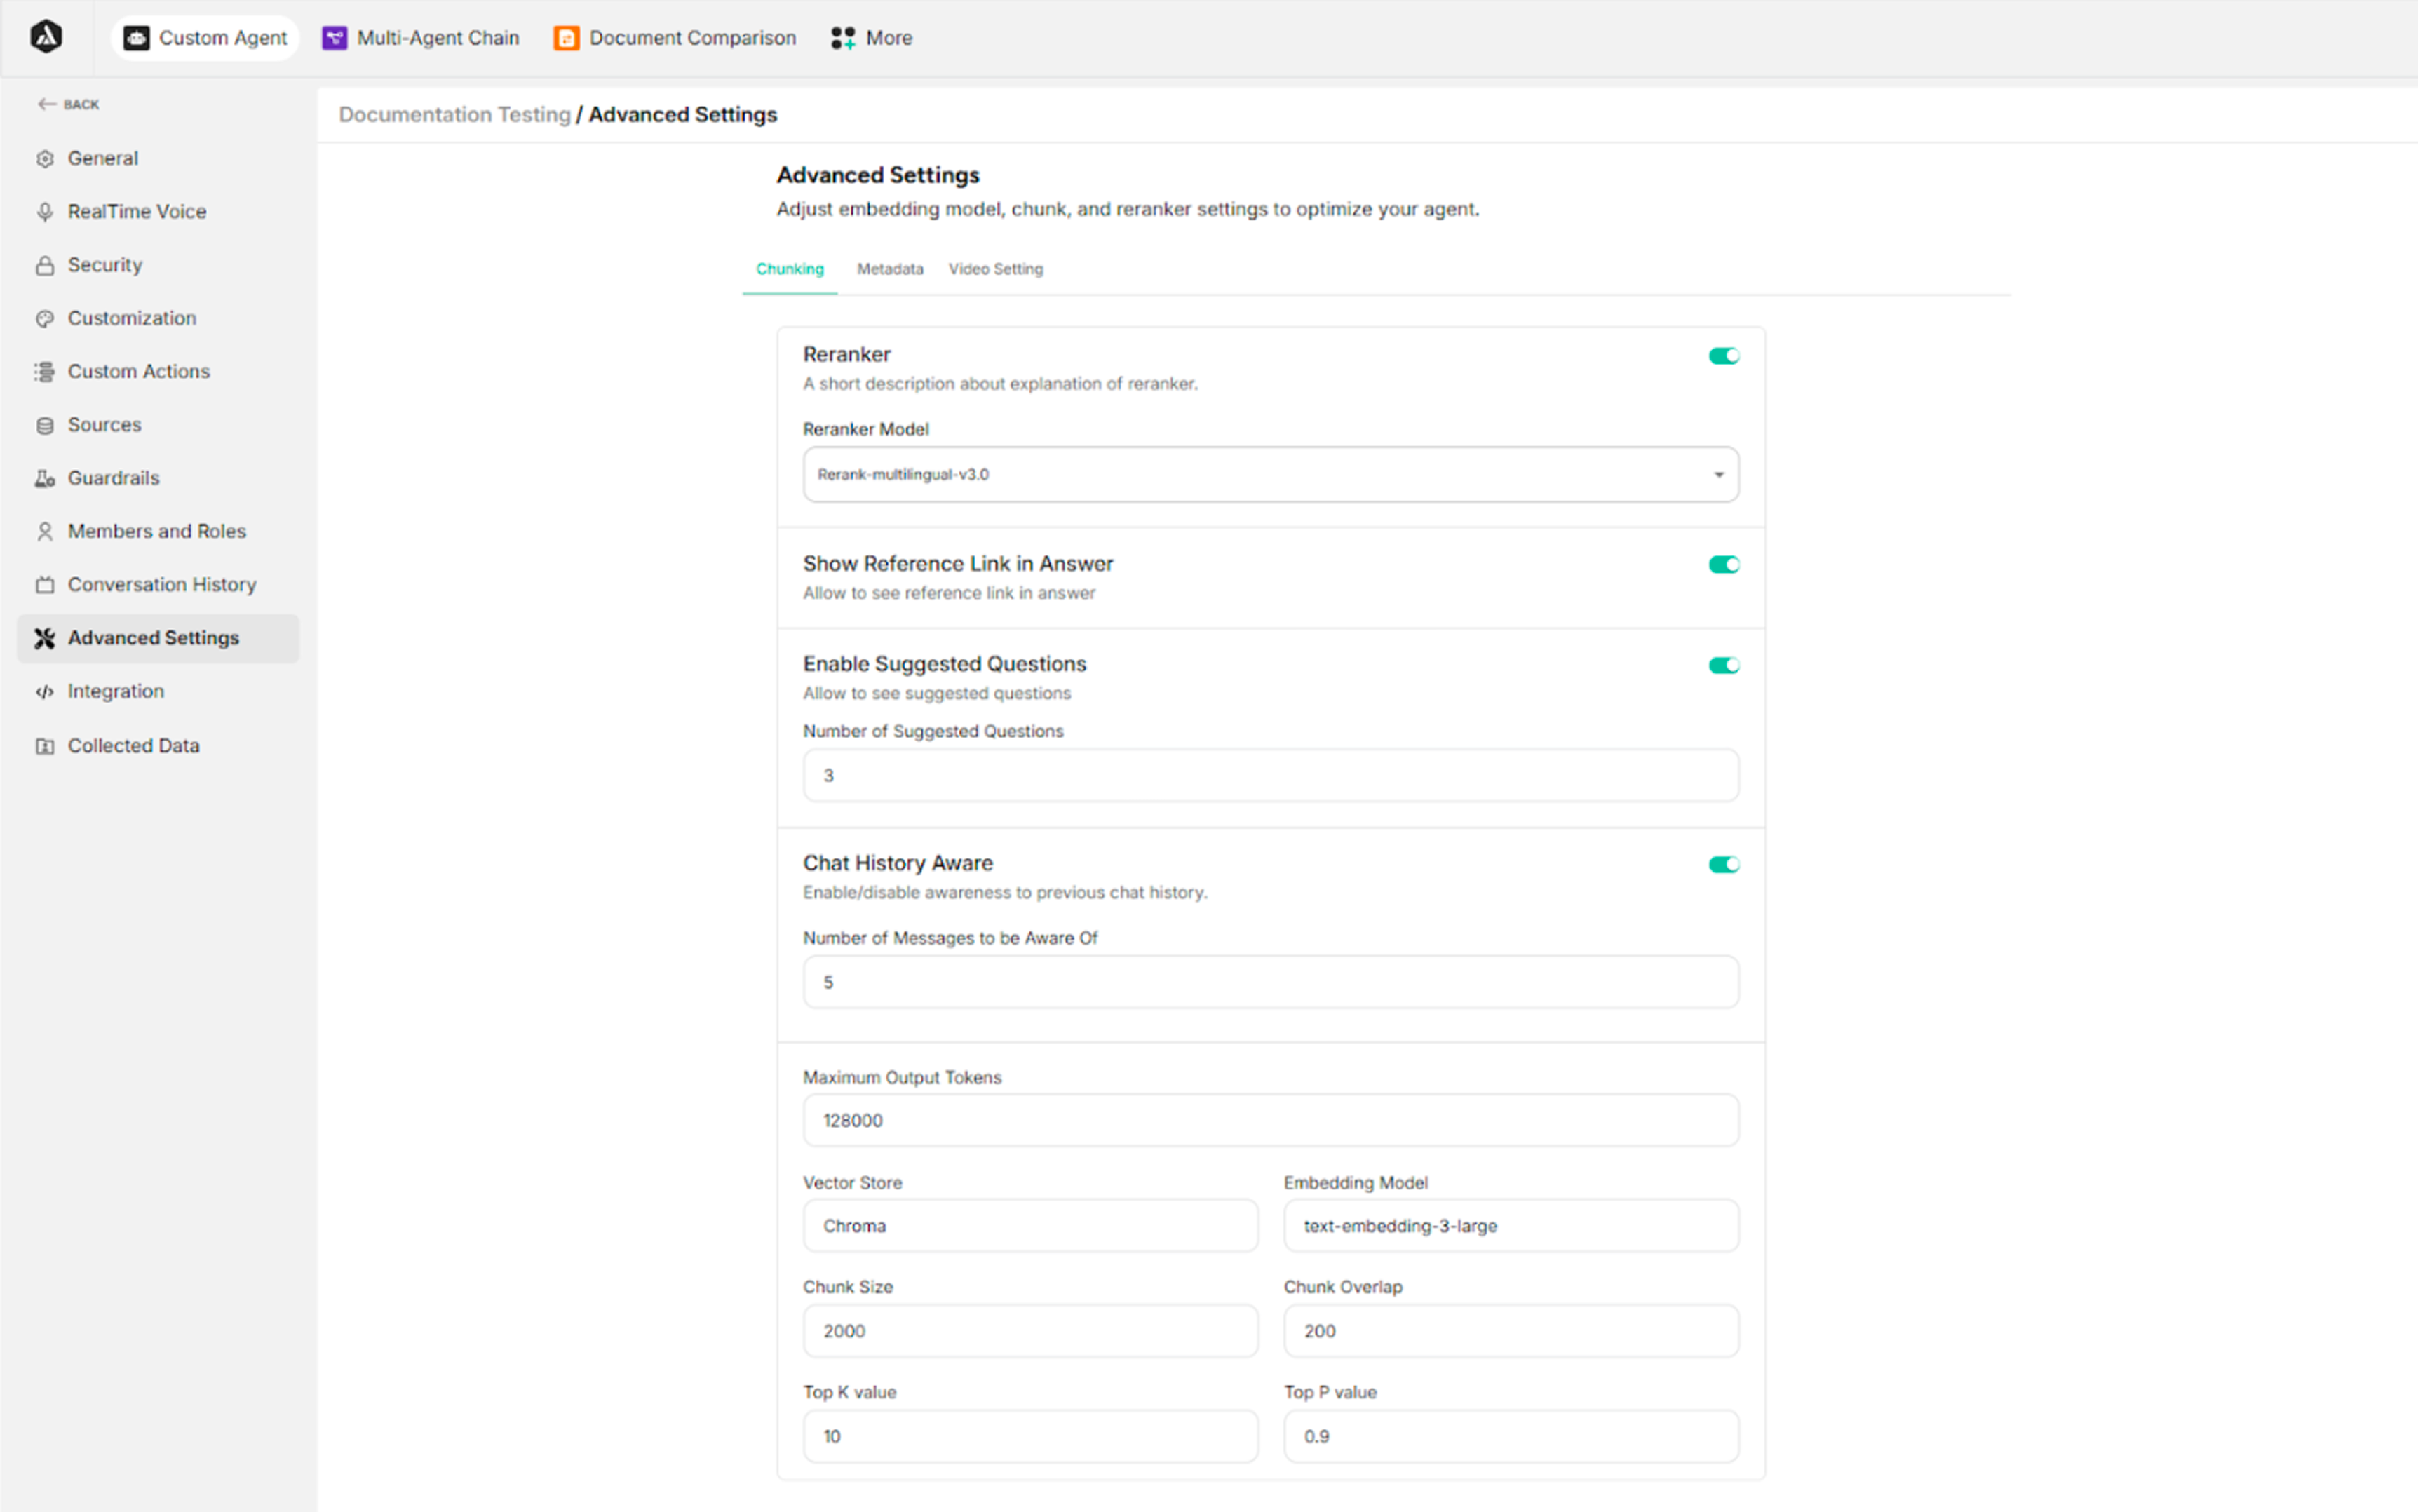Viewport: 2418px width, 1512px height.
Task: Disable the Reranker toggle
Action: (x=1723, y=355)
